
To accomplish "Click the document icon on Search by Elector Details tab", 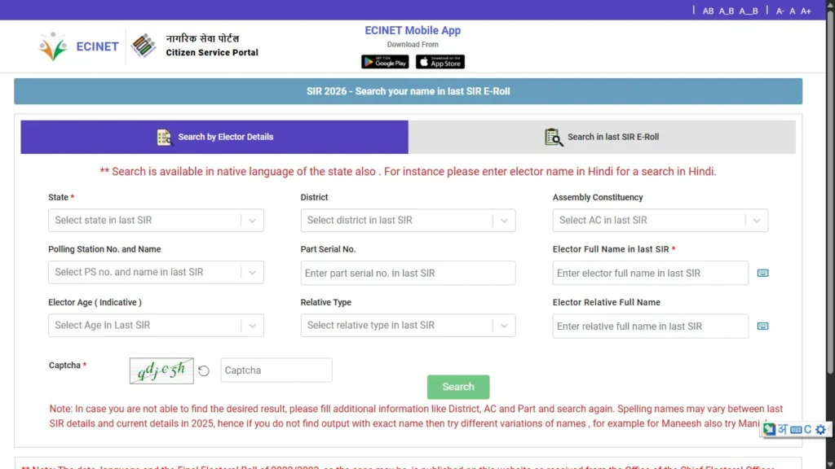I will [x=164, y=137].
